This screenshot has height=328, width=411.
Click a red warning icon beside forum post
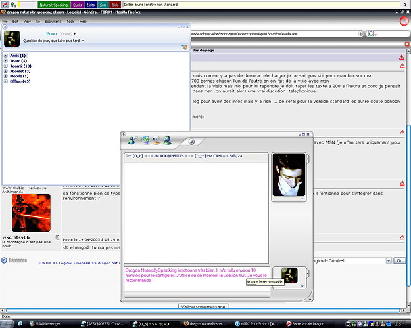[x=402, y=57]
